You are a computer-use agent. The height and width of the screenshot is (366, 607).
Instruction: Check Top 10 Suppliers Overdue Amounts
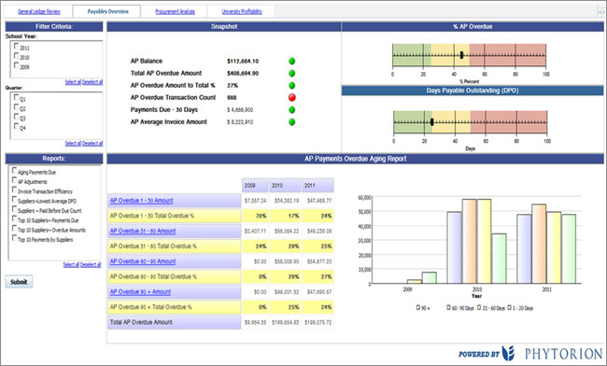[x=14, y=229]
